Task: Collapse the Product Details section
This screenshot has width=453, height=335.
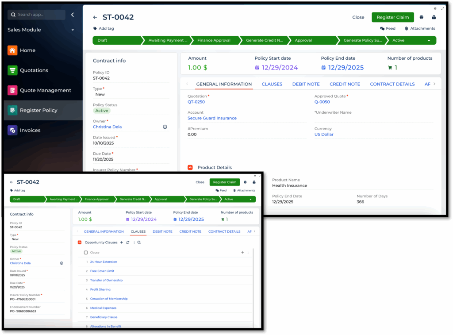Action: coord(190,168)
